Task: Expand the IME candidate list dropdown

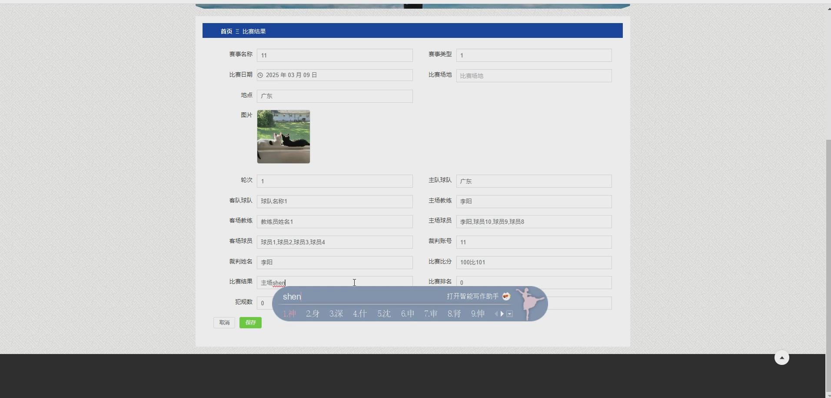Action: tap(510, 314)
